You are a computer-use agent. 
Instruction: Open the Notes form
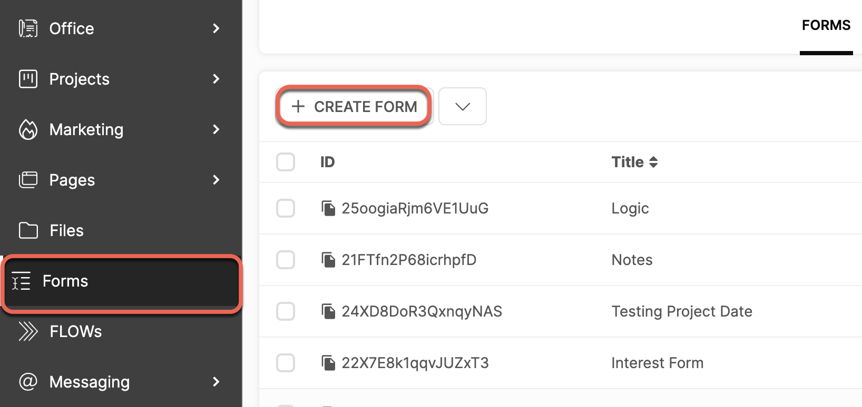pos(632,260)
